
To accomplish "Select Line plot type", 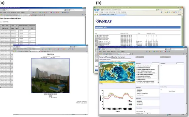I will pyautogui.click(x=139, y=92).
